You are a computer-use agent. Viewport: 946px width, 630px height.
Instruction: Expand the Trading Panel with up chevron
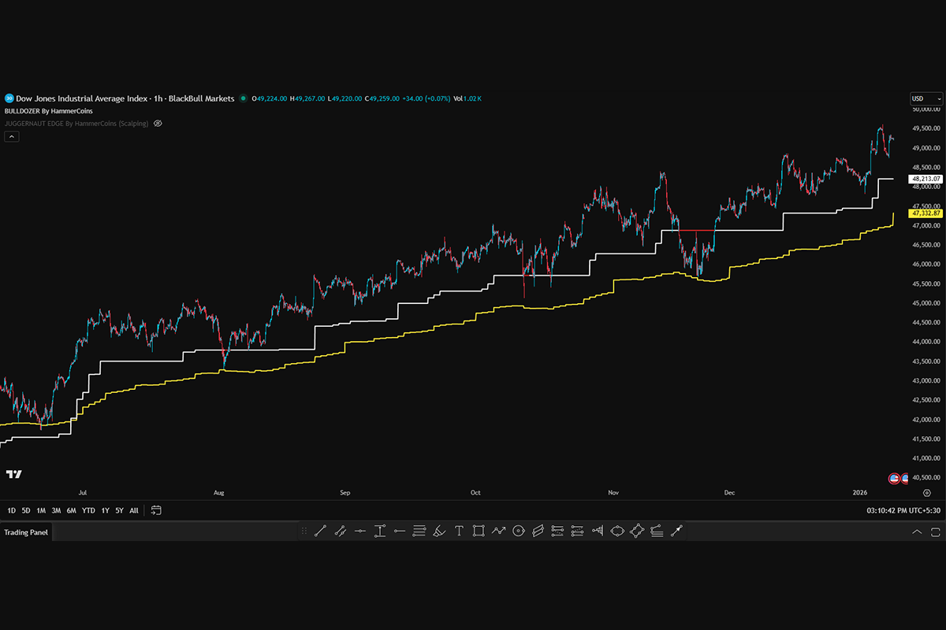(x=917, y=532)
